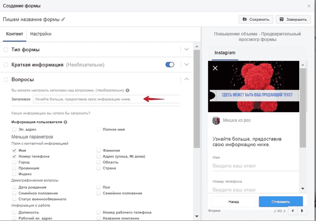Click the Instagram preview scrollbar thumb
The height and width of the screenshot is (221, 316).
pyautogui.click(x=303, y=108)
